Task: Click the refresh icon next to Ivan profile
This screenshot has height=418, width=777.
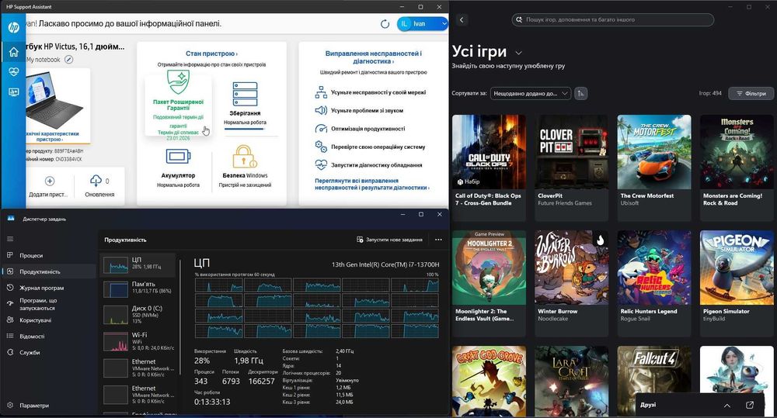Action: [x=385, y=25]
